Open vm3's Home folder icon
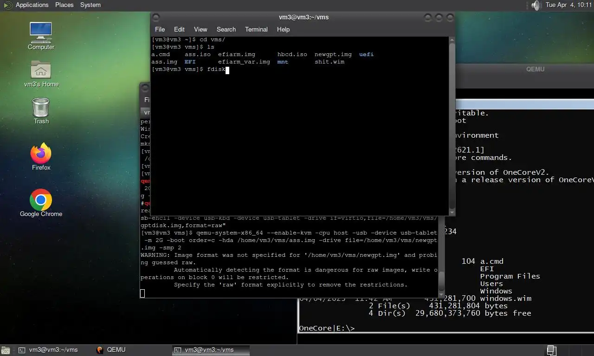This screenshot has width=594, height=356. [41, 74]
